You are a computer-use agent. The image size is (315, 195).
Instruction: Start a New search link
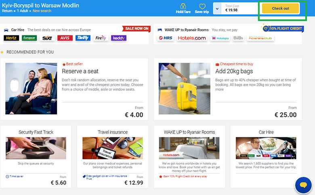click(42, 11)
